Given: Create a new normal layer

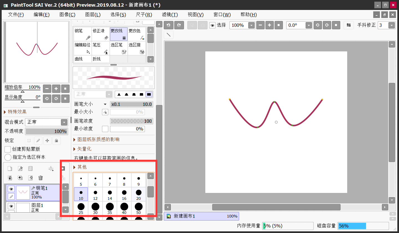Looking at the screenshot, I should pos(10,169).
